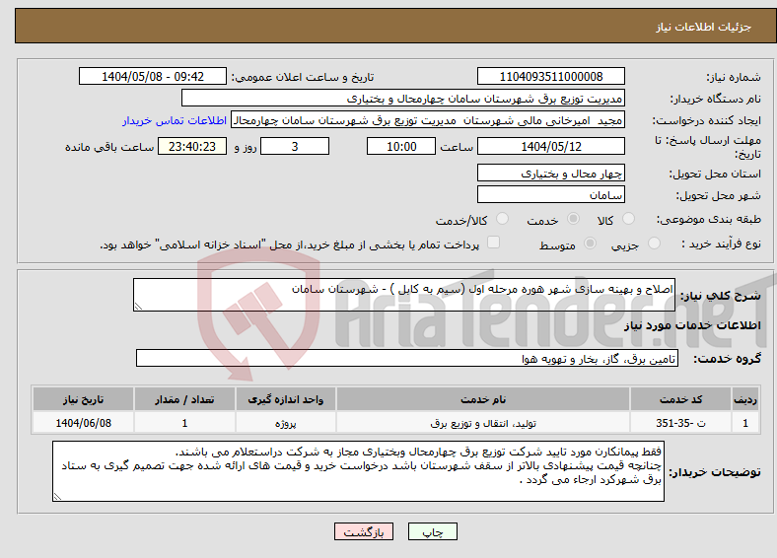The image size is (777, 558).
Task: Click the resize handle of شرح کلی نیاز textarea
Action: [138, 307]
